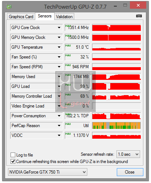The image size is (151, 183).
Task: Click the 51.0 °C temperature reading
Action: 78,47
